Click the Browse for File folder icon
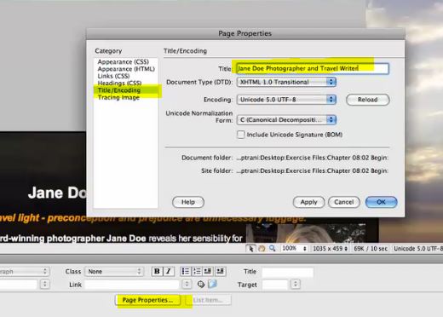 point(212,284)
